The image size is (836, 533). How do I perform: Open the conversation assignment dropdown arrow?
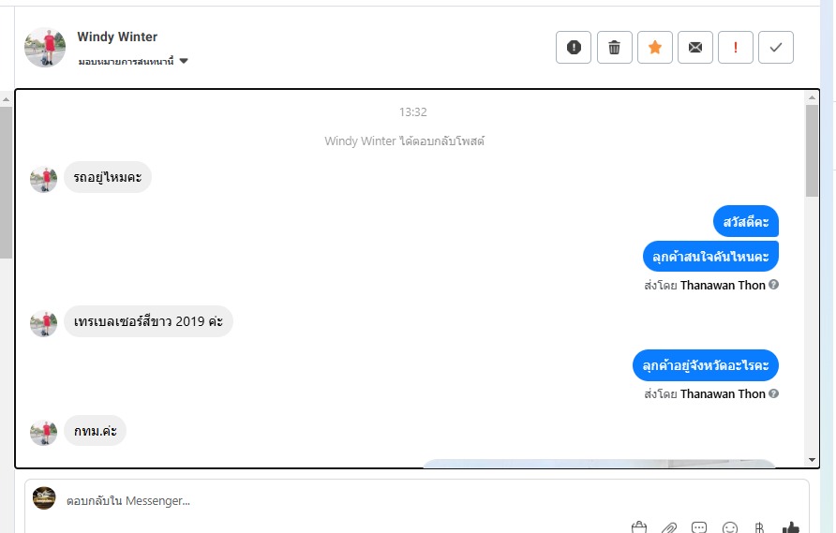[x=184, y=61]
